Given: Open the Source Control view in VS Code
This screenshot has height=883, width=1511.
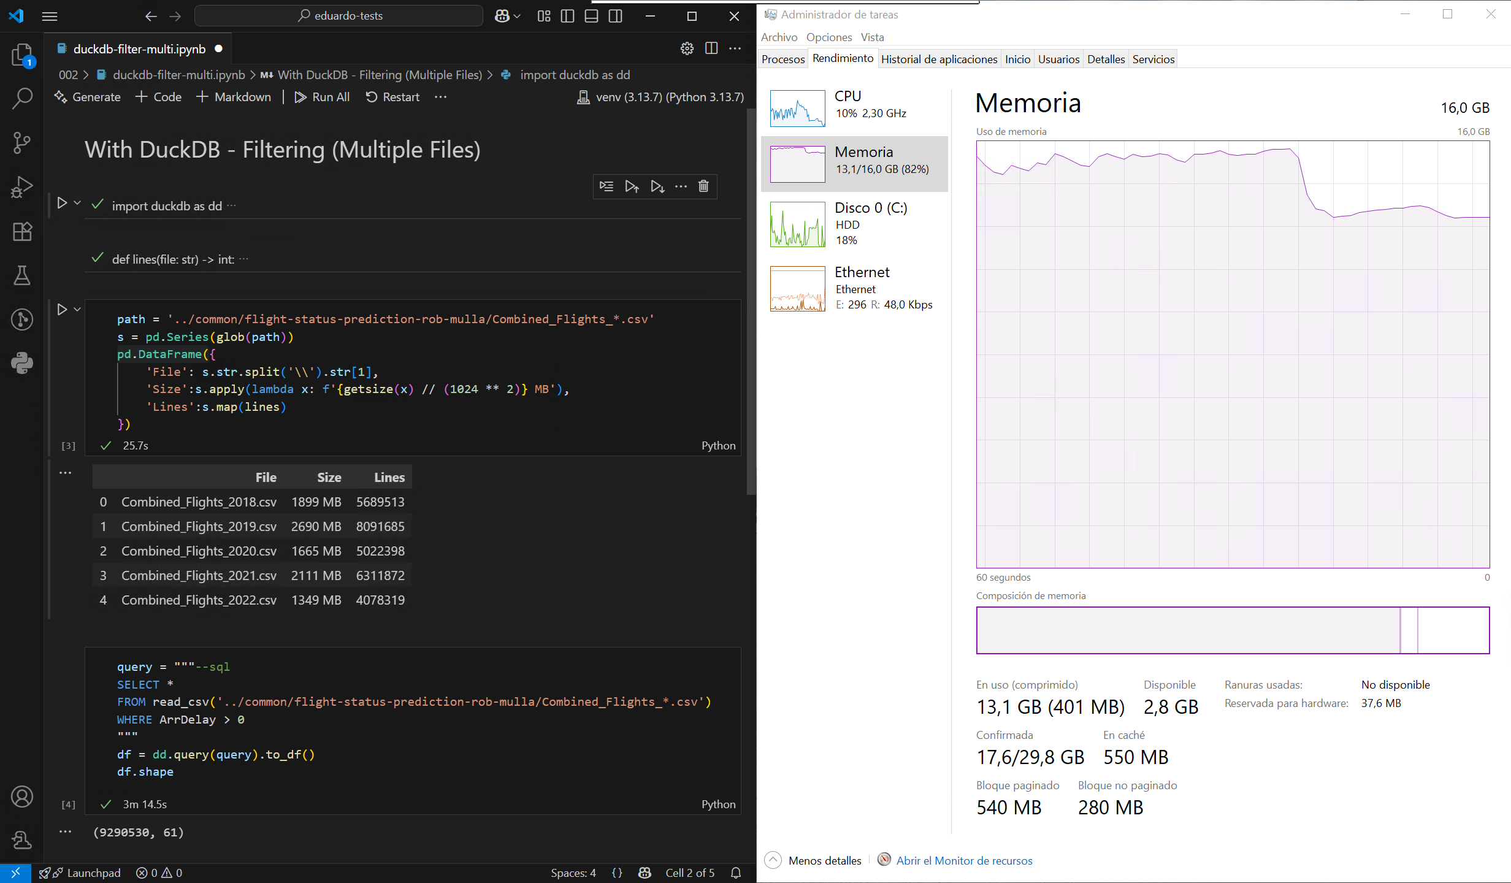Looking at the screenshot, I should 22,142.
